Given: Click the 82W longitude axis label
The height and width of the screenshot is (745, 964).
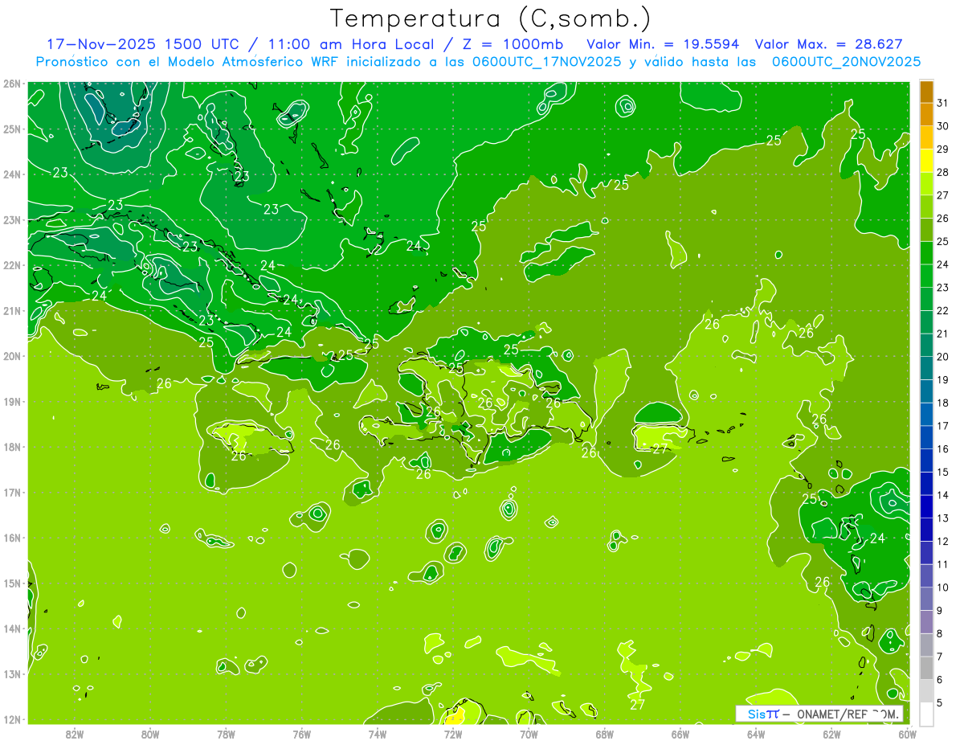Looking at the screenshot, I should click(75, 734).
